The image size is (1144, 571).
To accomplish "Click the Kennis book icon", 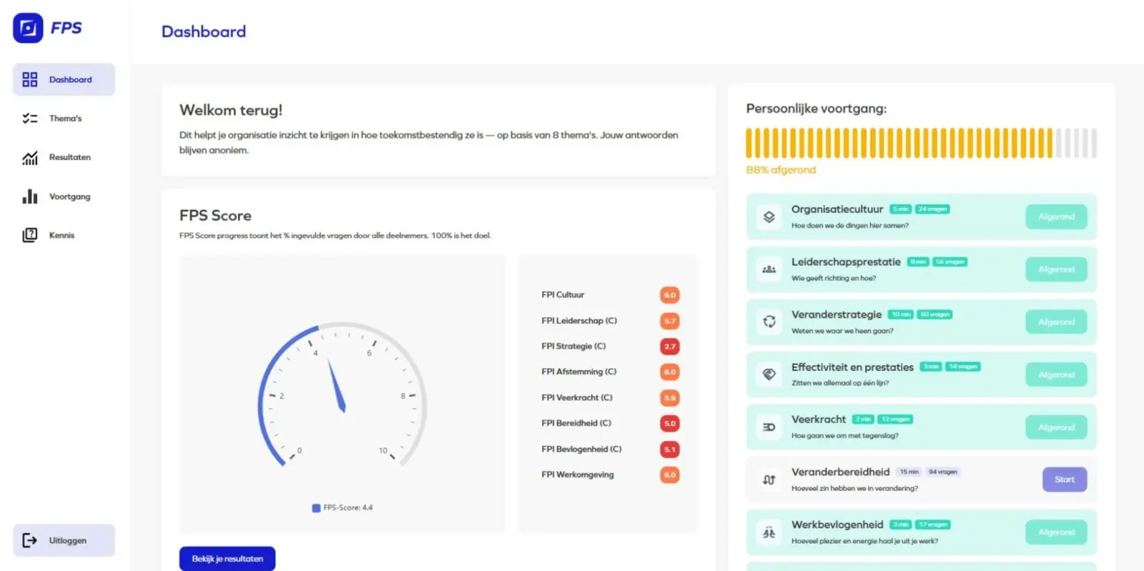I will tap(29, 235).
